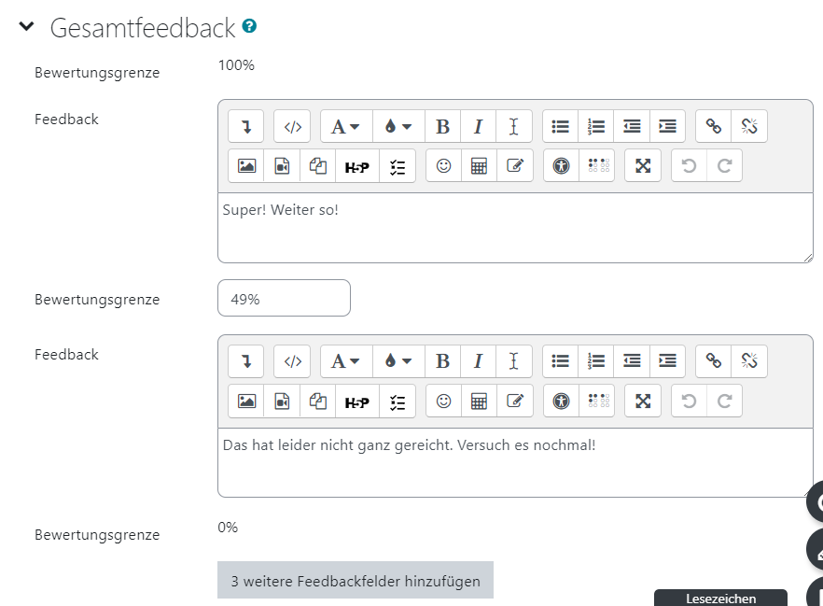Open the emoji picker in first editor
The height and width of the screenshot is (606, 823).
pos(443,166)
